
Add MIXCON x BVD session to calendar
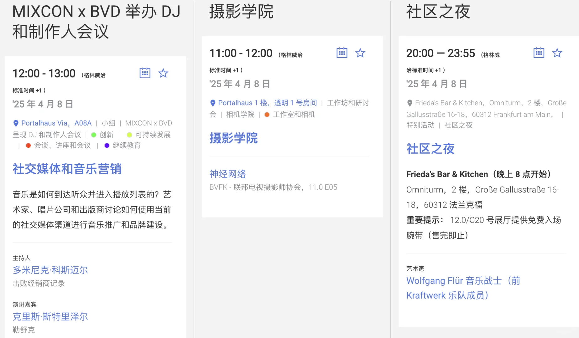145,73
